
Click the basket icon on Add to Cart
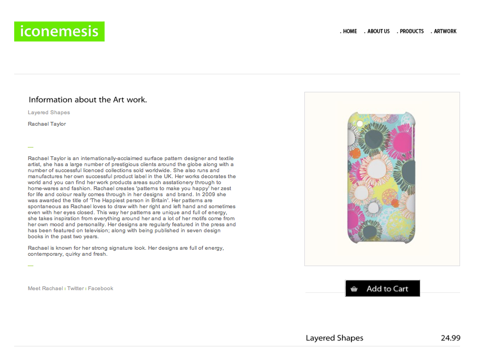click(x=354, y=289)
